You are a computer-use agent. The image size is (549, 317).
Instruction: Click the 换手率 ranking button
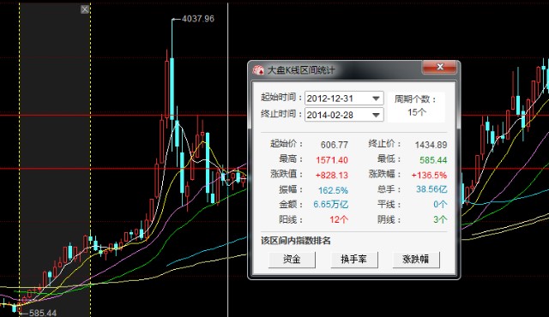[x=354, y=260]
